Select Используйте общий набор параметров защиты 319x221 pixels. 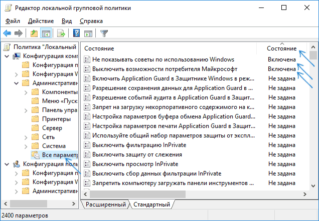(x=174, y=135)
